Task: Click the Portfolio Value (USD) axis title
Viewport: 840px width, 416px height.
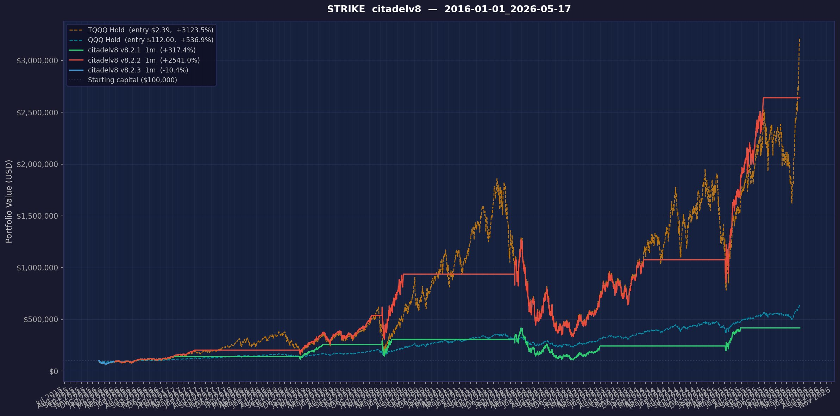Action: [9, 201]
